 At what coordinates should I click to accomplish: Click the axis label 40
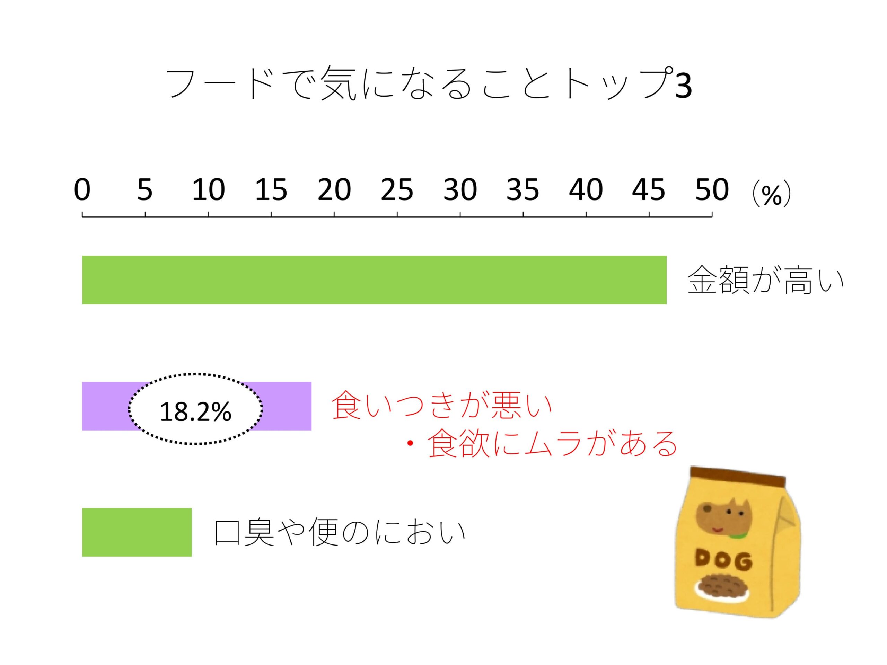click(586, 189)
